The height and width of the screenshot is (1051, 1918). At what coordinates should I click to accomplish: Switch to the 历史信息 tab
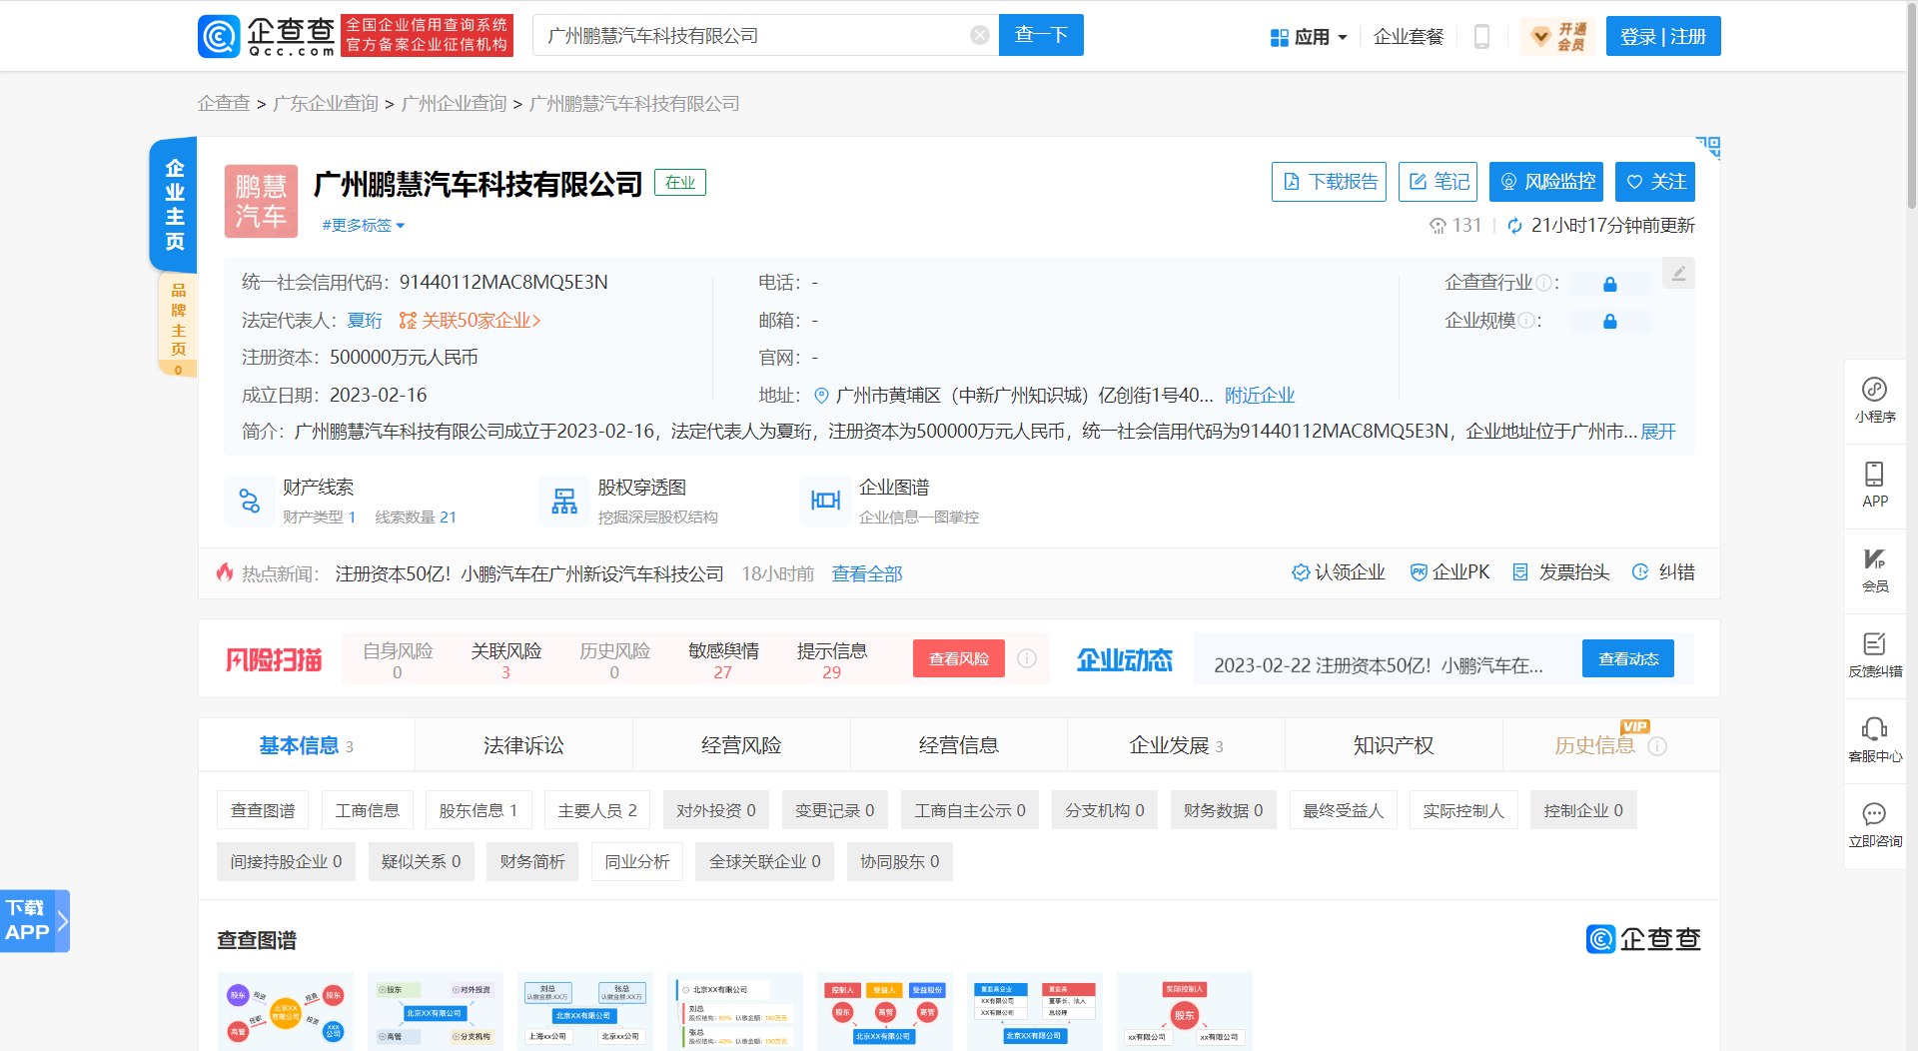coord(1594,745)
